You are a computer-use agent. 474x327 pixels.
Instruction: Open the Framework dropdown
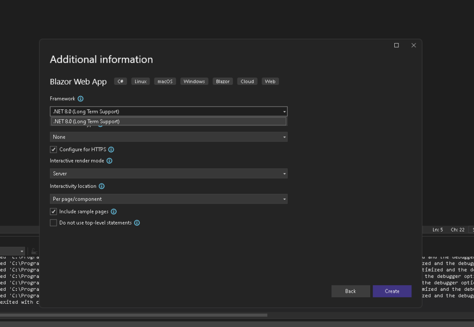point(169,112)
